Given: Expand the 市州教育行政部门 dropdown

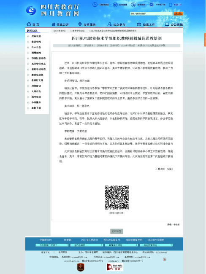Looking at the screenshot, I should 52,245.
